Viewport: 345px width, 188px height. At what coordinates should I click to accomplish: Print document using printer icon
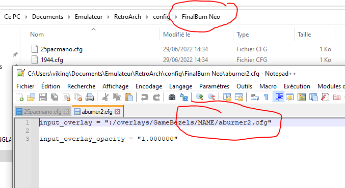point(90,97)
